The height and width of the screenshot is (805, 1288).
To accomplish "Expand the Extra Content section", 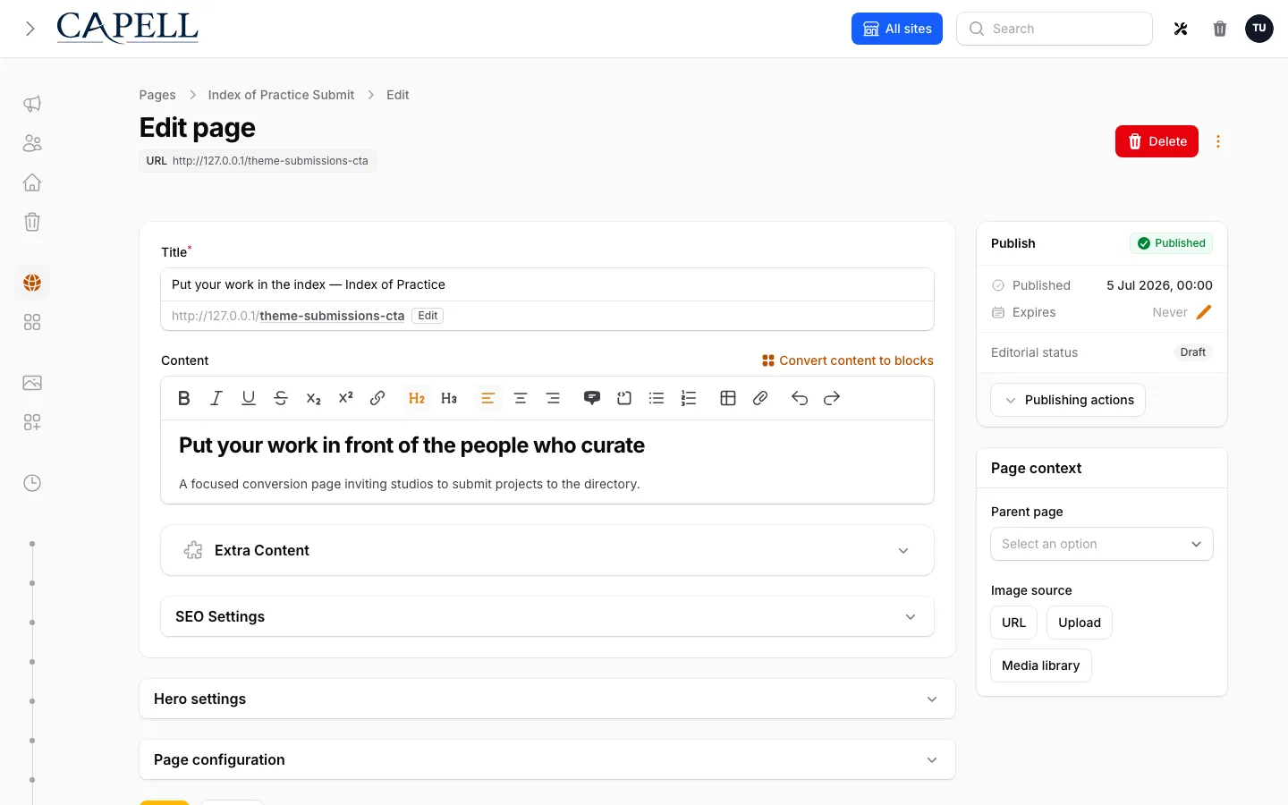I will [x=547, y=550].
